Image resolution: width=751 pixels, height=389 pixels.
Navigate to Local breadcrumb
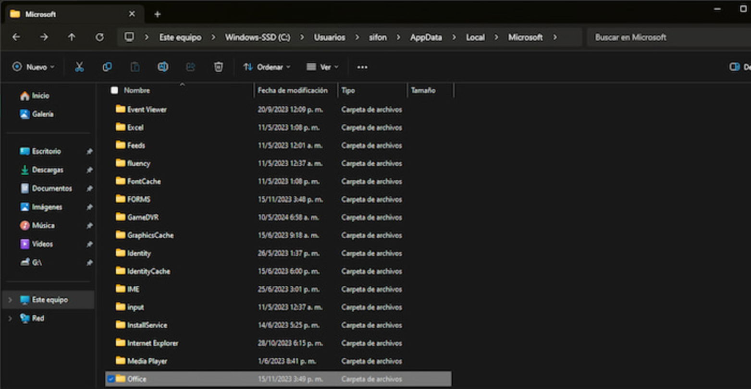(475, 37)
